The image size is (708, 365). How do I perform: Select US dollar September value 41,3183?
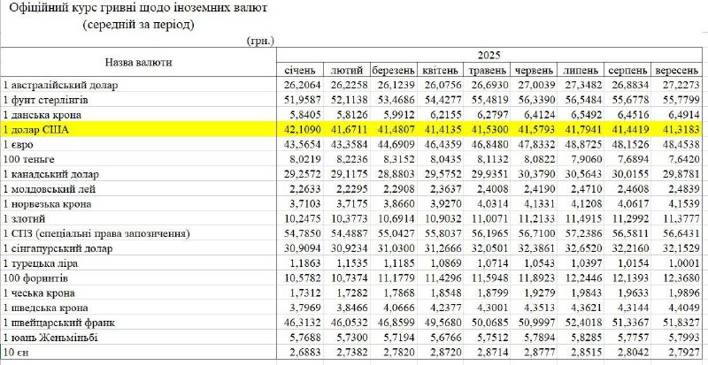click(678, 130)
